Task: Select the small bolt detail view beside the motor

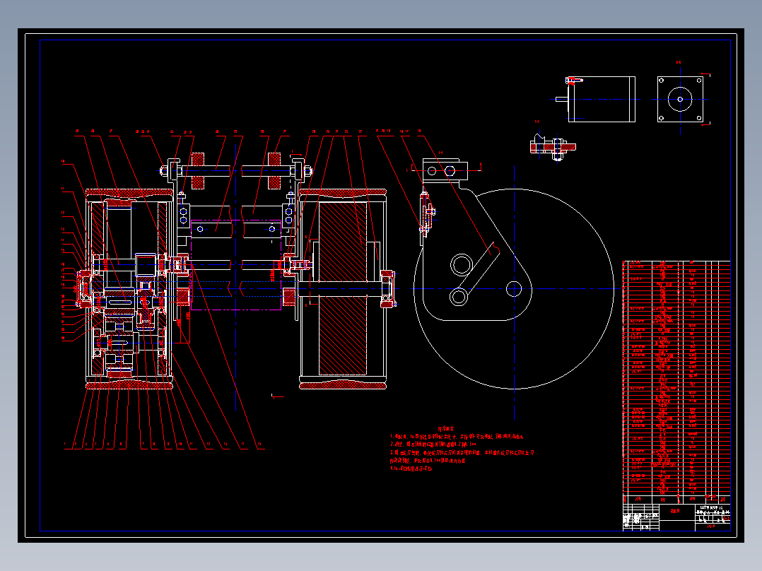Action: 553,146
